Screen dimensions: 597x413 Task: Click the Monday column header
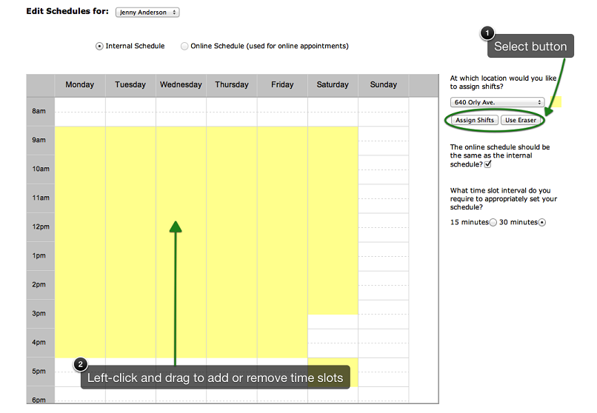pos(79,85)
